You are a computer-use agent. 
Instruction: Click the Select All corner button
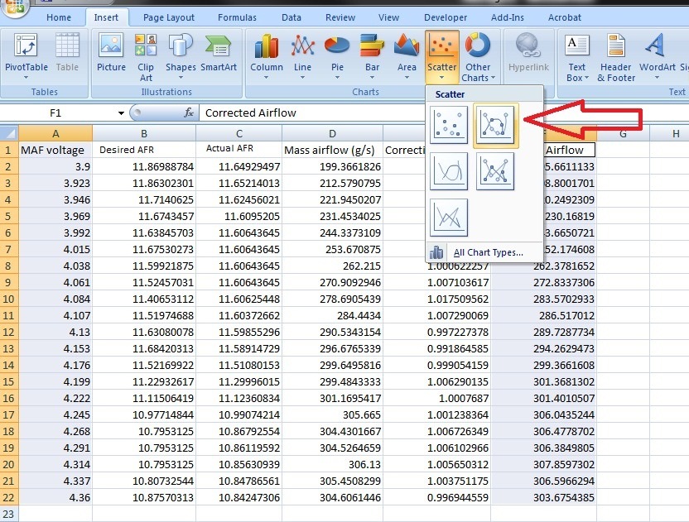(9, 133)
